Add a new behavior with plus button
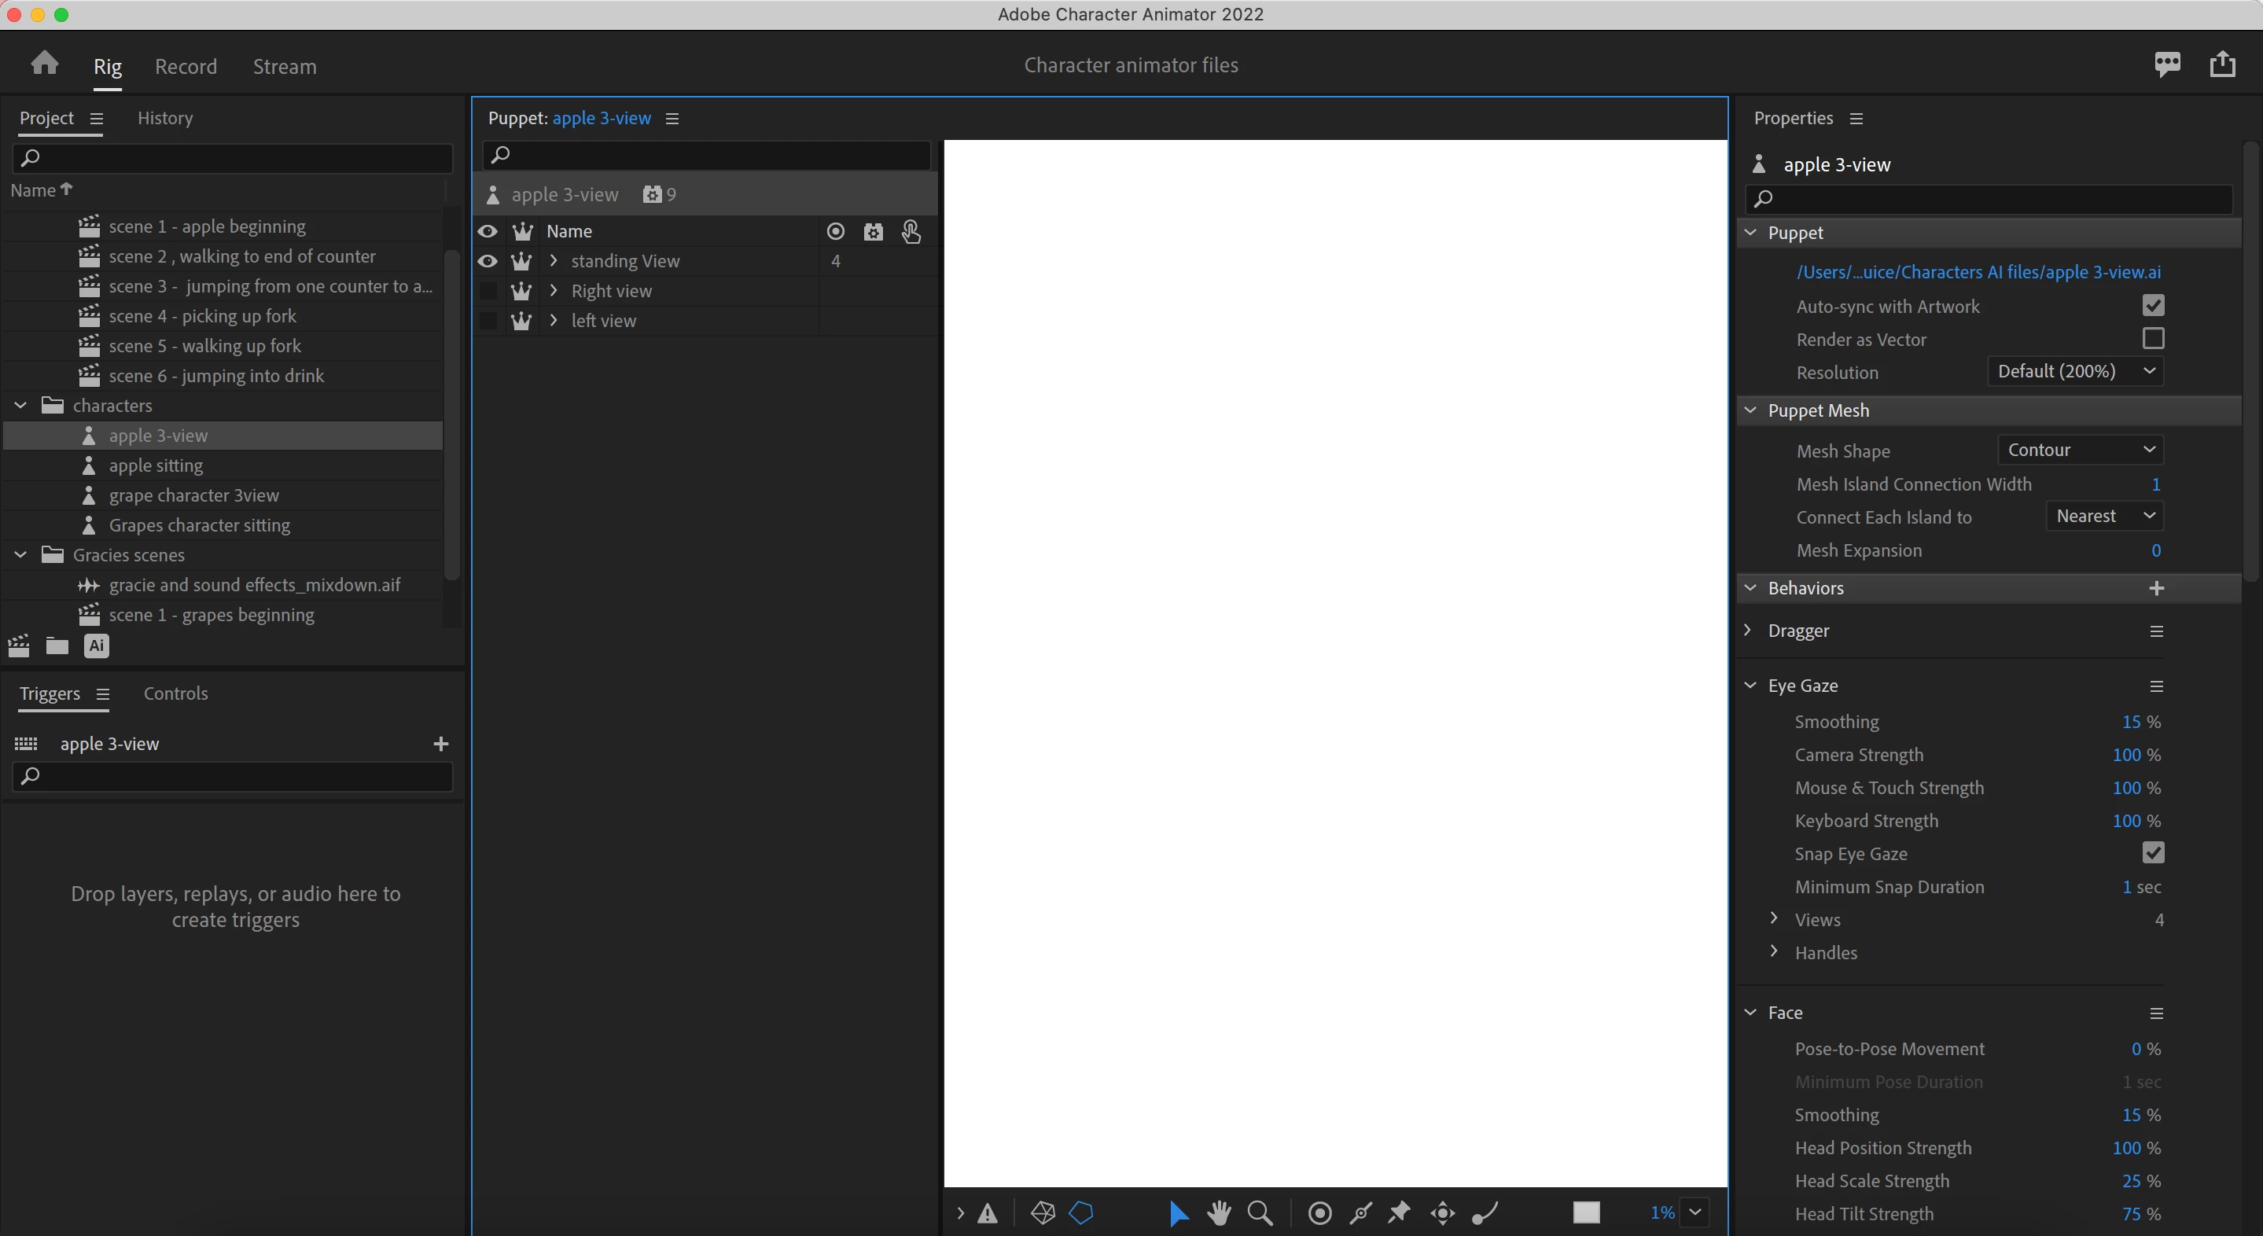This screenshot has width=2263, height=1236. click(x=2156, y=587)
